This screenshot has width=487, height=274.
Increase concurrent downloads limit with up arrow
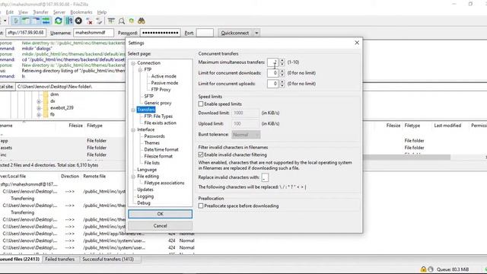282,71
